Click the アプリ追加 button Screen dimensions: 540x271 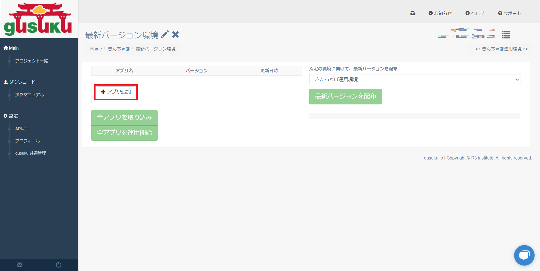click(116, 92)
